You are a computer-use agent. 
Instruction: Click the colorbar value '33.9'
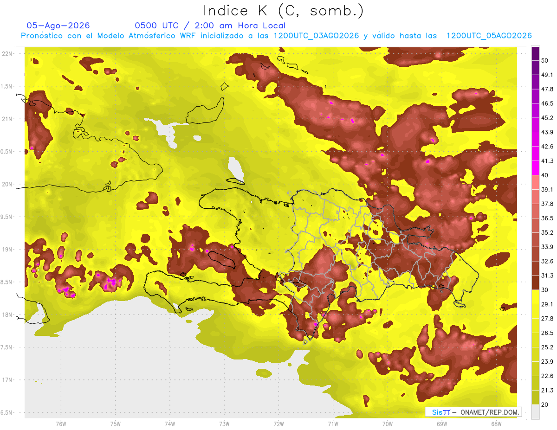(x=547, y=247)
